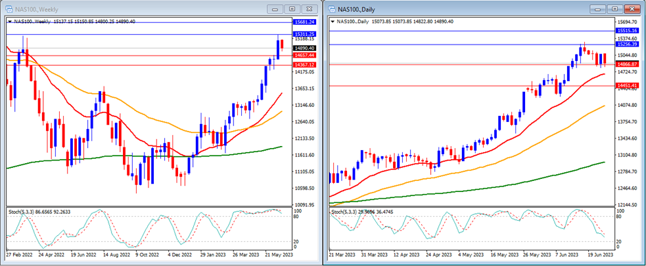Click the 13146.60 value on Weekly price axis
The height and width of the screenshot is (266, 646).
pos(304,106)
